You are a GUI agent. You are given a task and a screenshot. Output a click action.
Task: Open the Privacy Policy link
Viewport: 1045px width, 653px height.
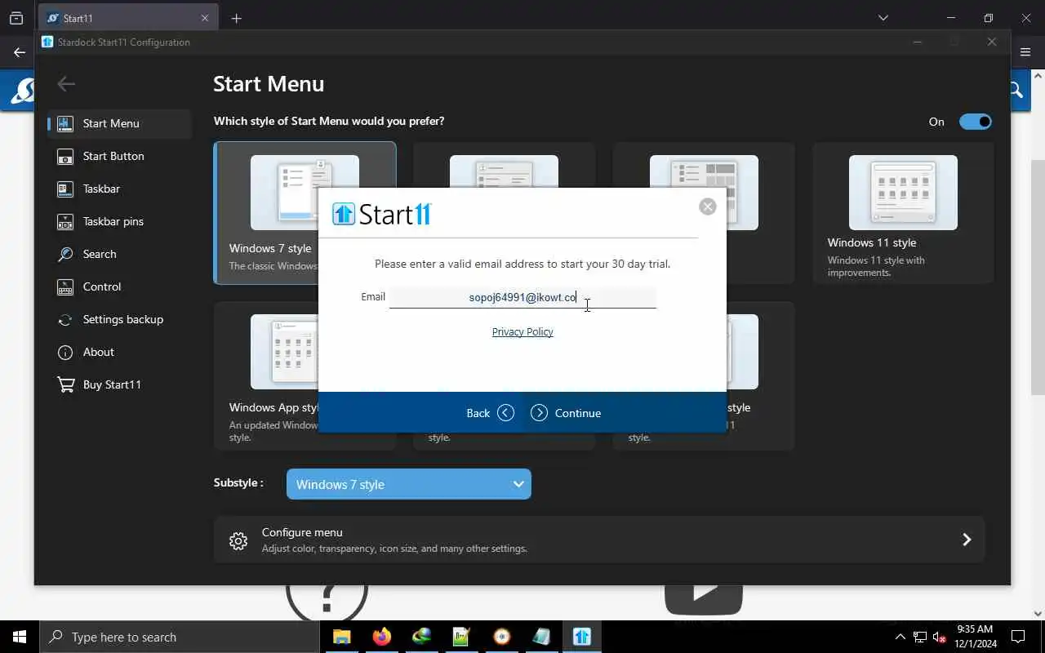(522, 331)
